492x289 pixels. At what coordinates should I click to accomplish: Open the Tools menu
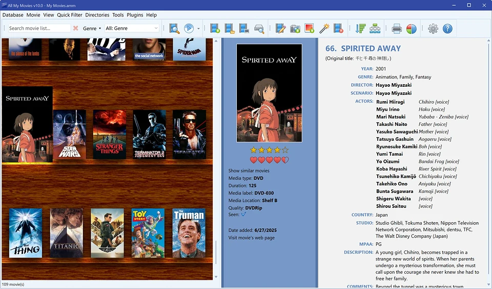point(118,15)
